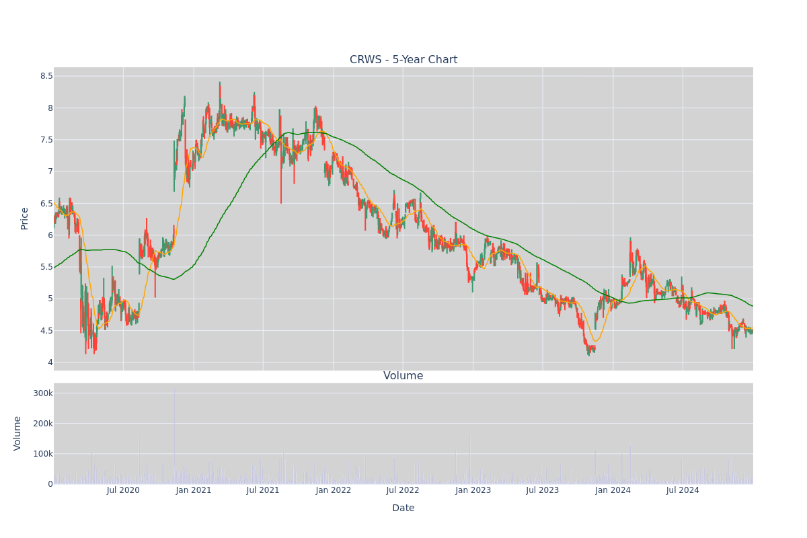Click the Jul 2021 date label
The height and width of the screenshot is (538, 807).
pos(263,490)
